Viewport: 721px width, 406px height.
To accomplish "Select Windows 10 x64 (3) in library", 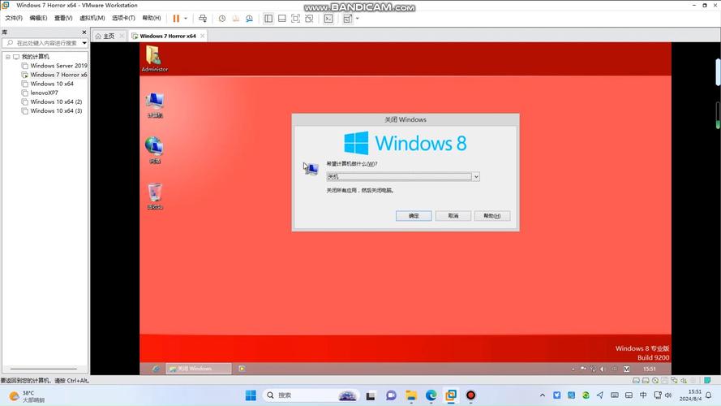I will tap(56, 111).
